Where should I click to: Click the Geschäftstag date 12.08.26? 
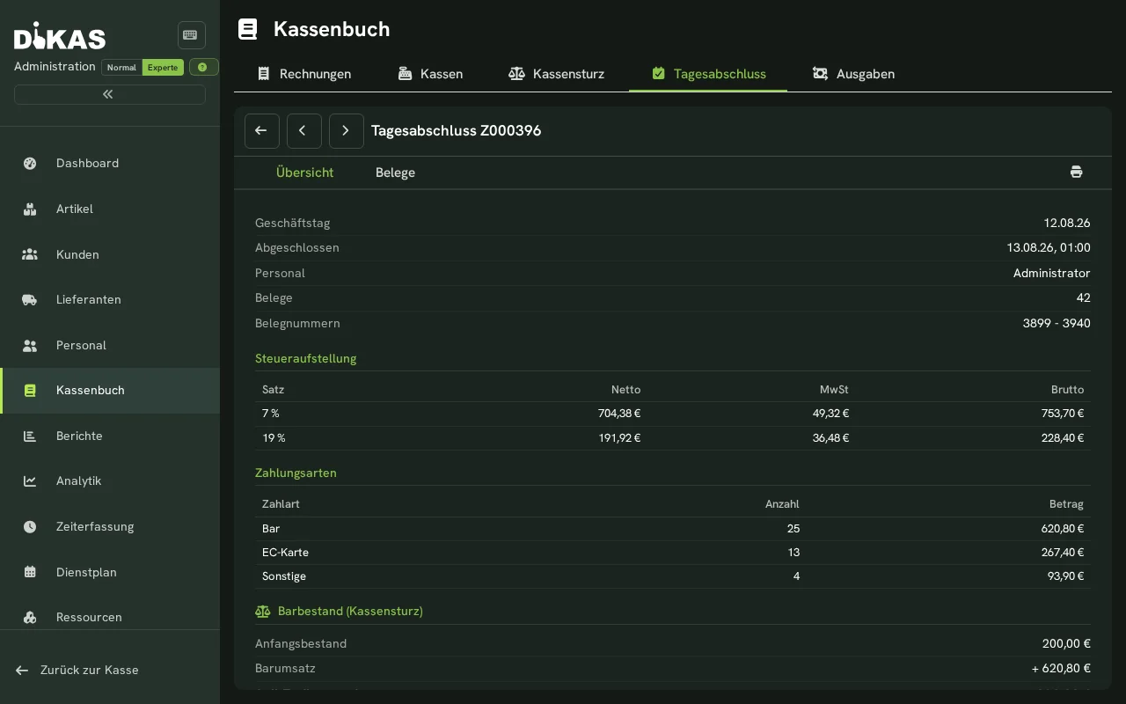pyautogui.click(x=1067, y=224)
